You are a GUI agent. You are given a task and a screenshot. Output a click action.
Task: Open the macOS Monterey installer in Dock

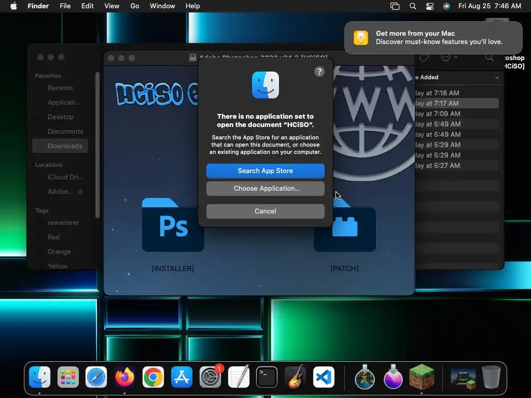pos(393,377)
